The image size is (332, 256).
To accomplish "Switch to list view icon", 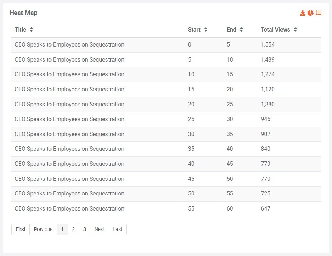I will point(318,13).
